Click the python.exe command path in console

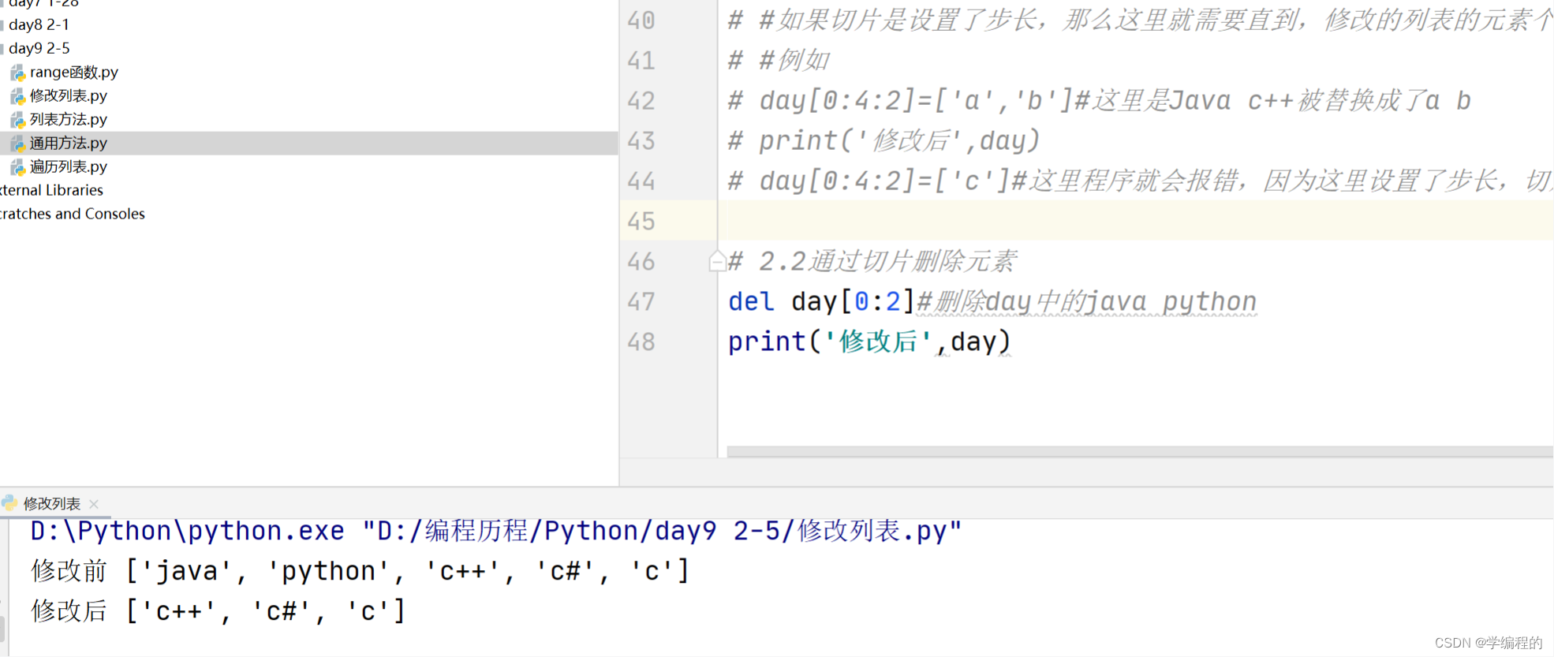click(x=188, y=531)
